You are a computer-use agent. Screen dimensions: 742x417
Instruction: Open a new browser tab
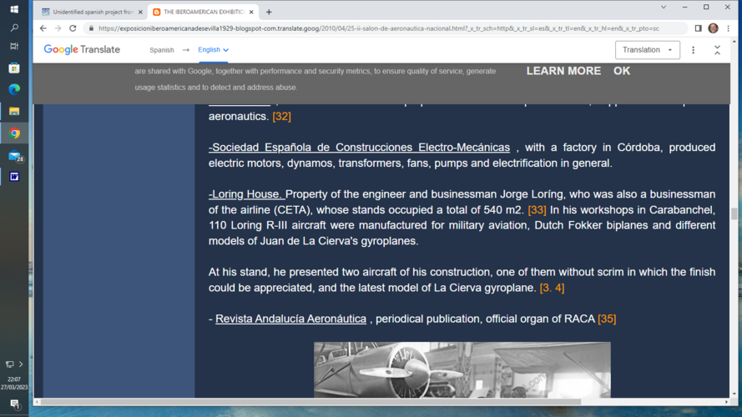(269, 13)
